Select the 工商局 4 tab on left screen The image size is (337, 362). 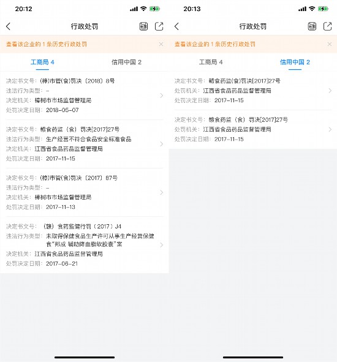coord(42,62)
